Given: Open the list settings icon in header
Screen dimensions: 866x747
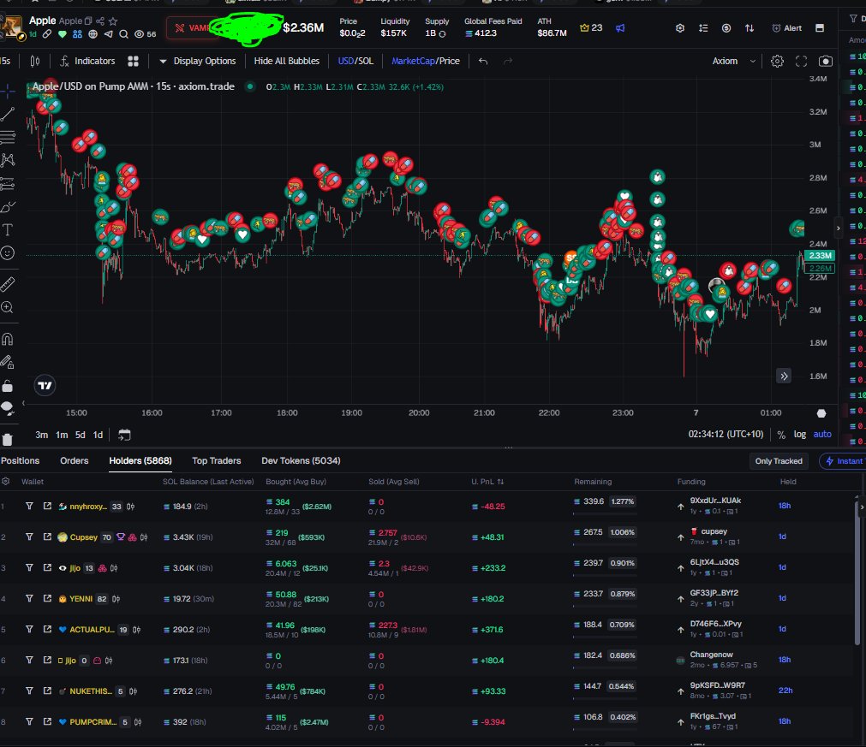Looking at the screenshot, I should click(703, 28).
